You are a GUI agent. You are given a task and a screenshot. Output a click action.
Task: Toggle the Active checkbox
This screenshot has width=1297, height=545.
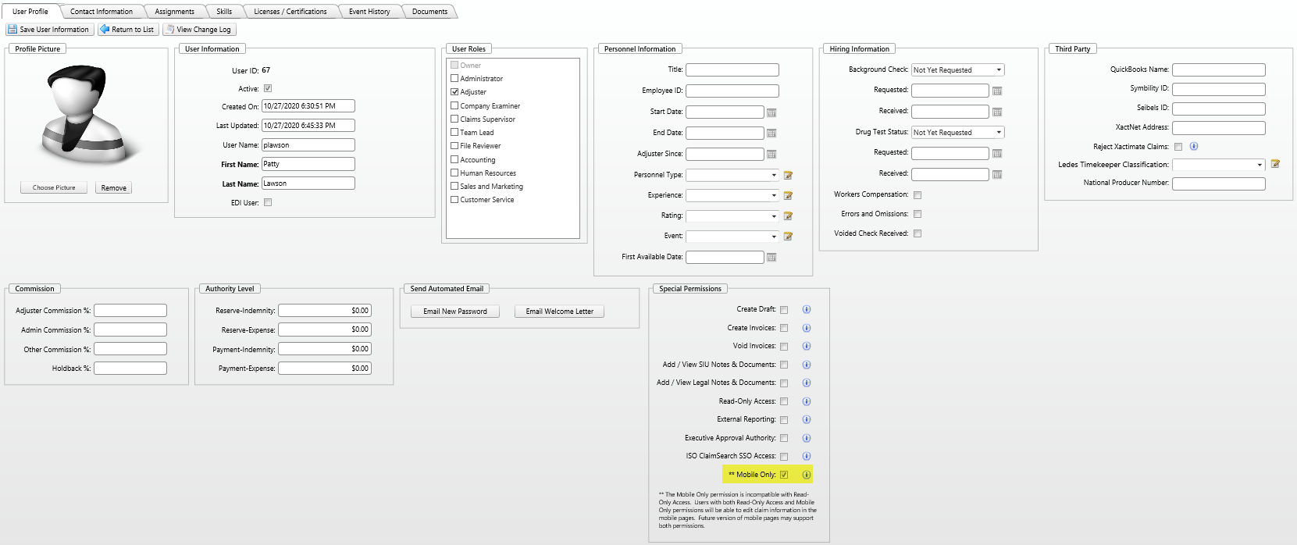pyautogui.click(x=268, y=88)
